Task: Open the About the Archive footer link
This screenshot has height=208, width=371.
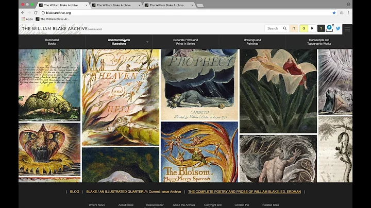Action: (183, 205)
